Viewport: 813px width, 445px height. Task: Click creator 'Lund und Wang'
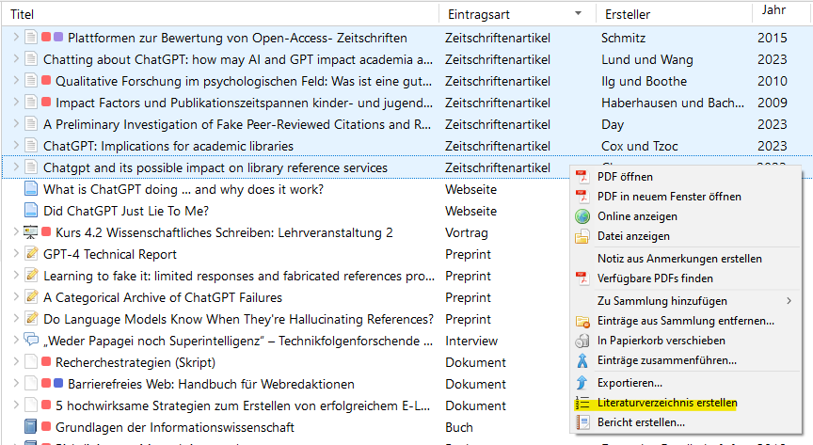647,59
